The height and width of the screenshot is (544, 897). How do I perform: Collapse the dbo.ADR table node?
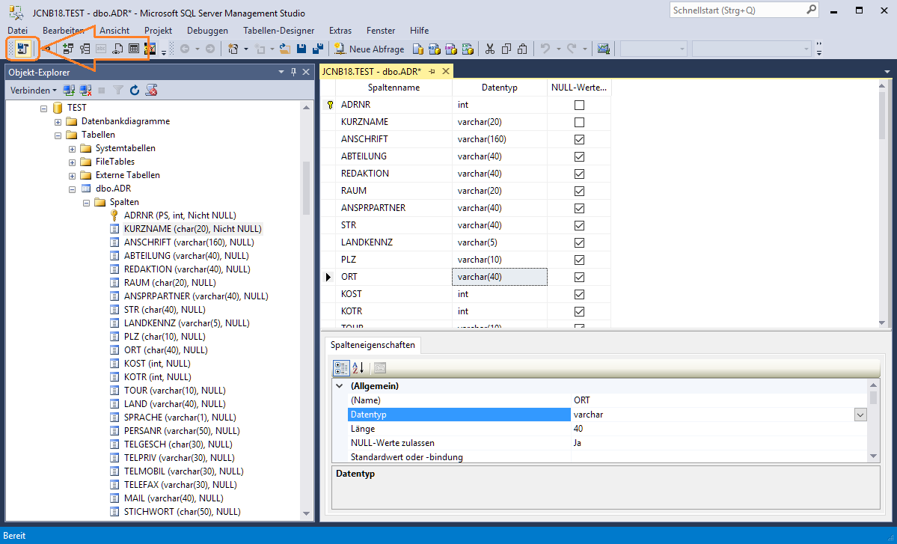[72, 189]
